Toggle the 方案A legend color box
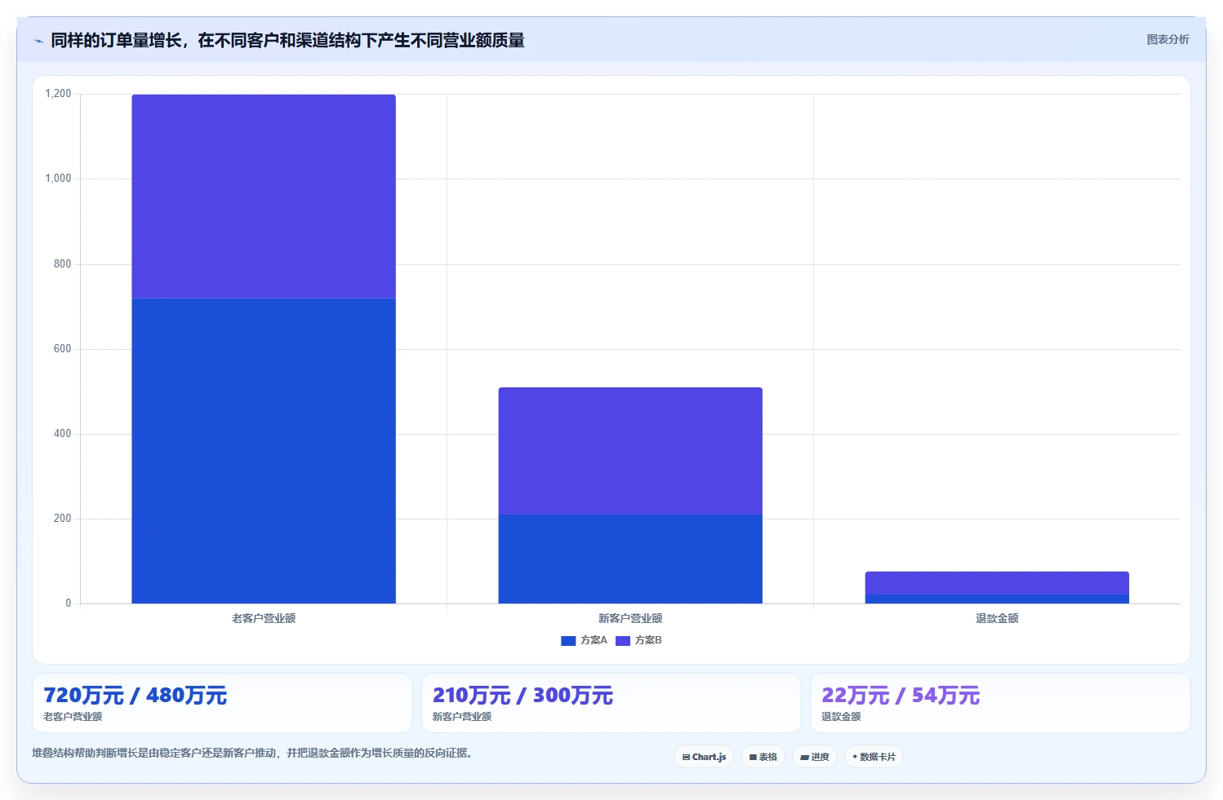The width and height of the screenshot is (1223, 800). tap(568, 641)
